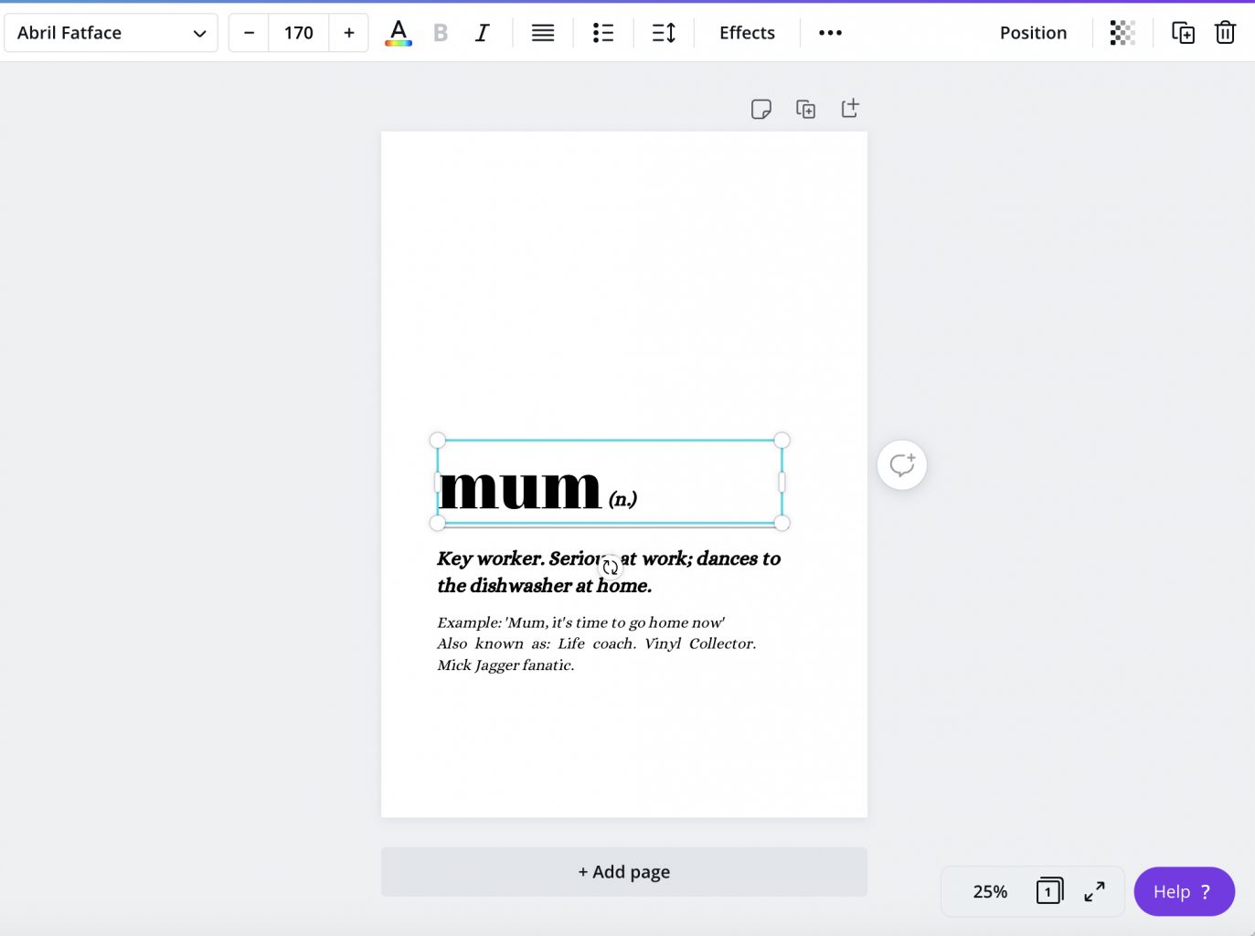Duplicate the page using the icon above the canvas

tap(805, 110)
